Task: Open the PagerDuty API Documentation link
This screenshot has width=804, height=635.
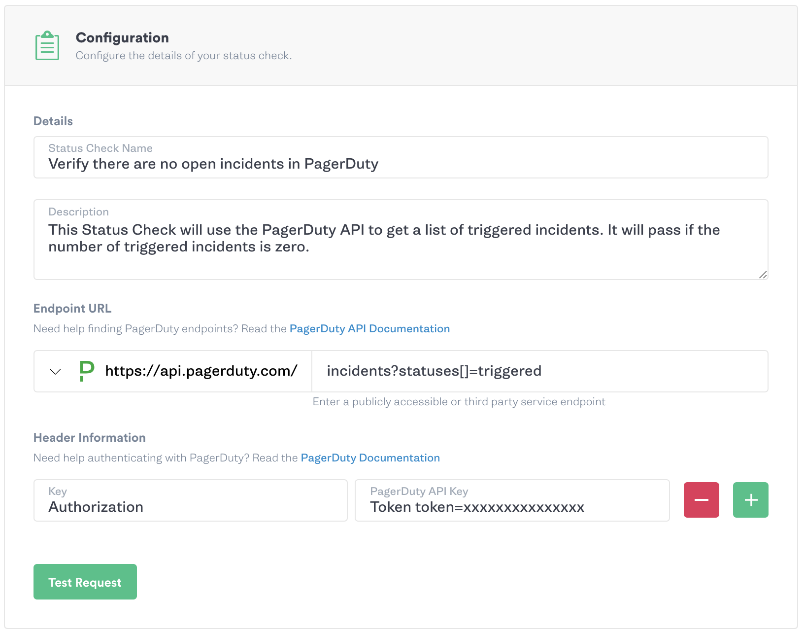Action: pyautogui.click(x=369, y=328)
